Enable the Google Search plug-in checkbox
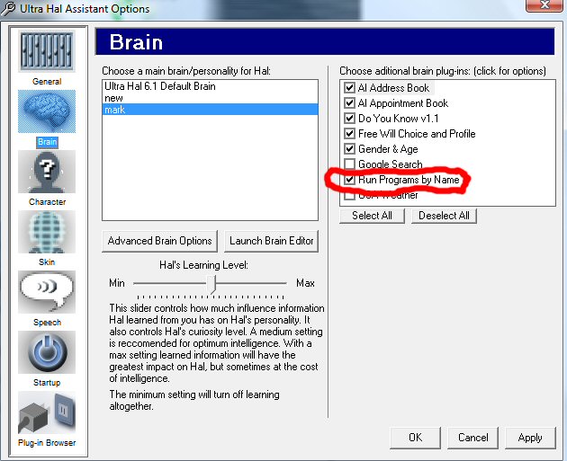The image size is (567, 461). click(x=349, y=164)
